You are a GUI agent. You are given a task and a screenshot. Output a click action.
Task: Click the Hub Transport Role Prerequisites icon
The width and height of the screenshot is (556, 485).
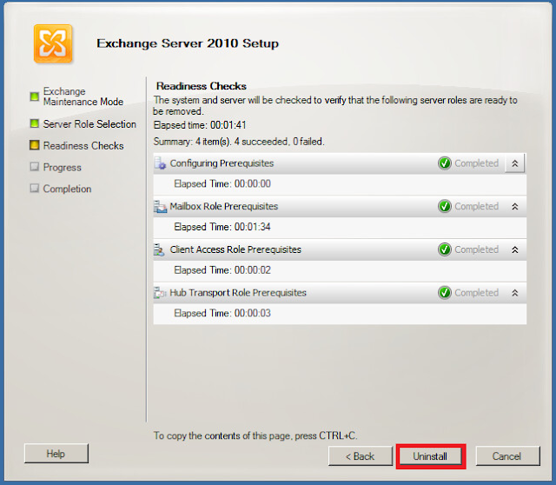[160, 293]
